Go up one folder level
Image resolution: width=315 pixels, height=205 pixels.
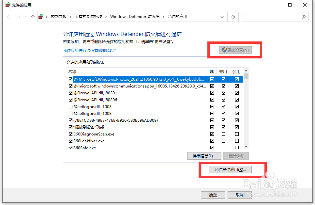(x=33, y=17)
